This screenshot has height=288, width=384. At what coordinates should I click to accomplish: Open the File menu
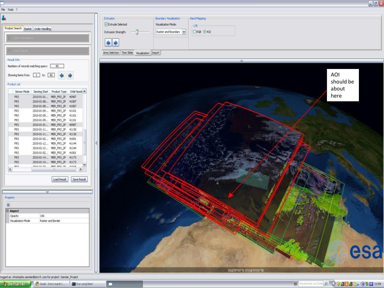coord(3,9)
